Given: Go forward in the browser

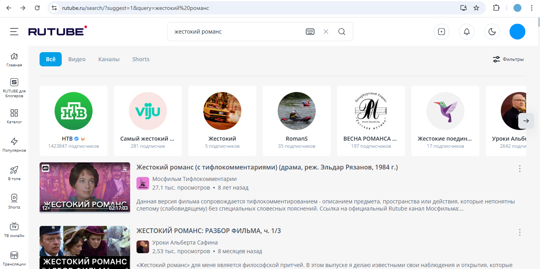Looking at the screenshot, I should tap(23, 8).
